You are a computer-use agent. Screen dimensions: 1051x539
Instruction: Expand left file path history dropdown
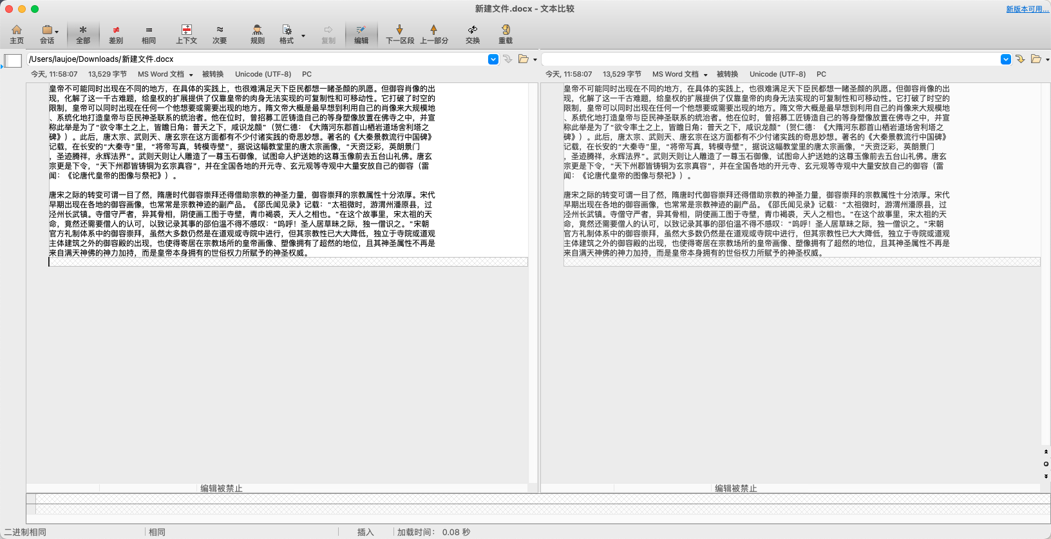point(493,59)
